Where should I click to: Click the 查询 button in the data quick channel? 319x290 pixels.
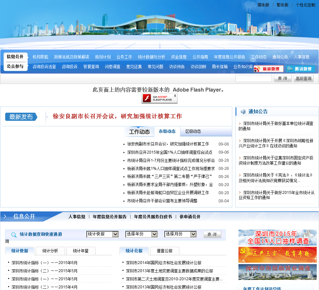[212, 234]
